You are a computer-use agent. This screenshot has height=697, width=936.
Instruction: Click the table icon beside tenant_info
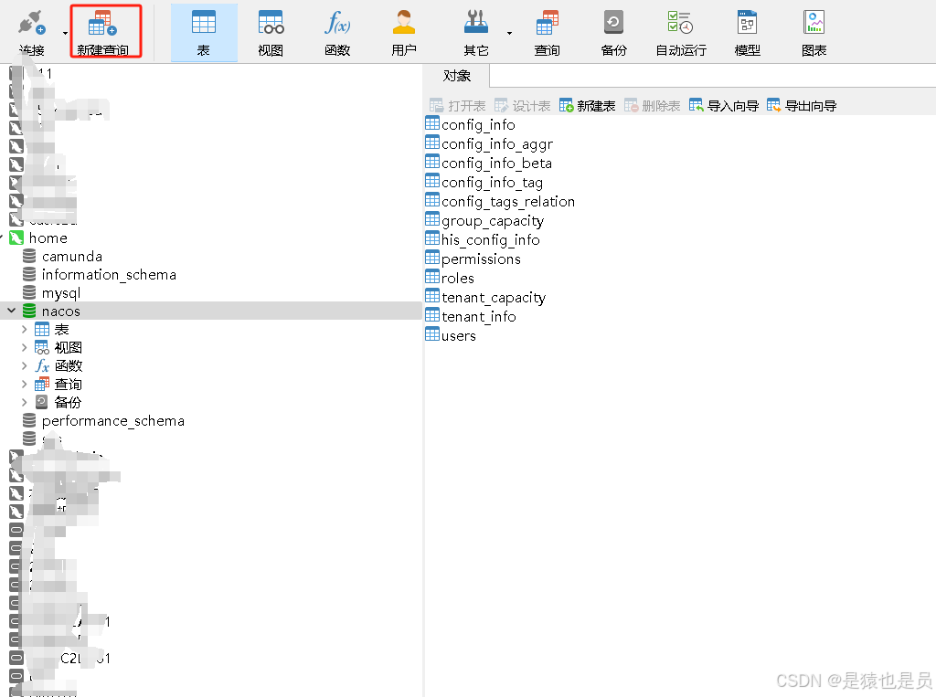point(432,315)
